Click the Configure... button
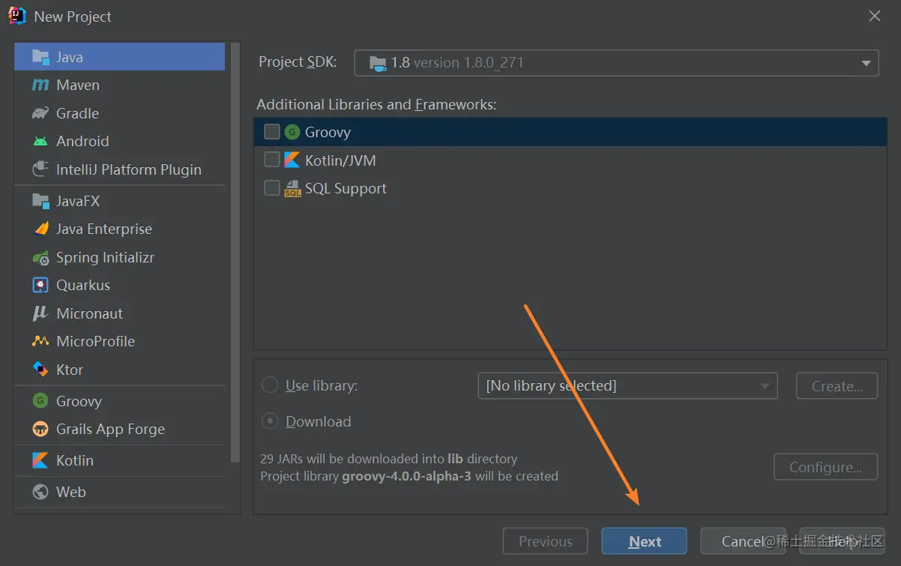This screenshot has height=566, width=901. coord(825,467)
